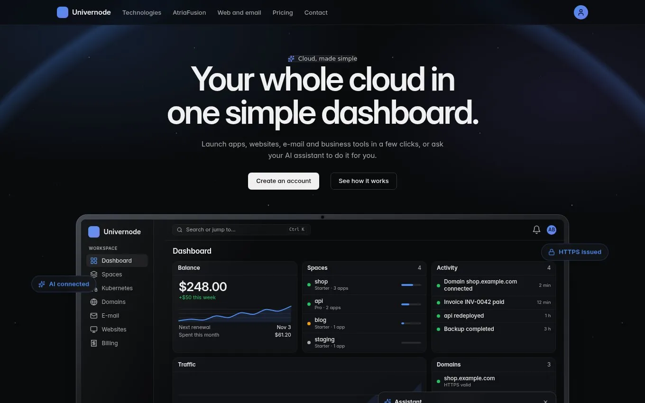Click the shop space usage bar
The width and height of the screenshot is (645, 403).
point(411,285)
